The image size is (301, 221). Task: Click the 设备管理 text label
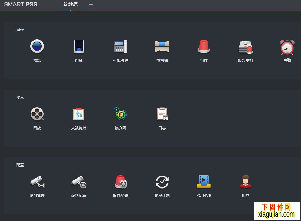(x=37, y=196)
